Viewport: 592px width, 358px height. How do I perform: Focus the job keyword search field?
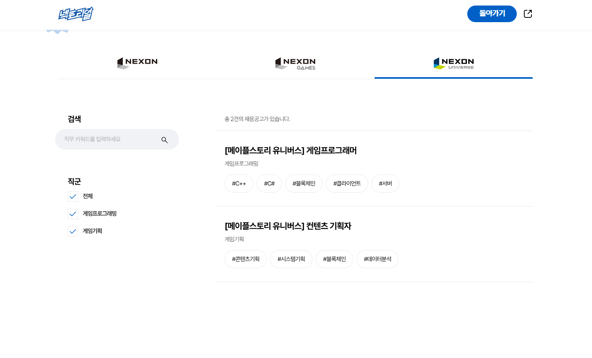click(117, 139)
